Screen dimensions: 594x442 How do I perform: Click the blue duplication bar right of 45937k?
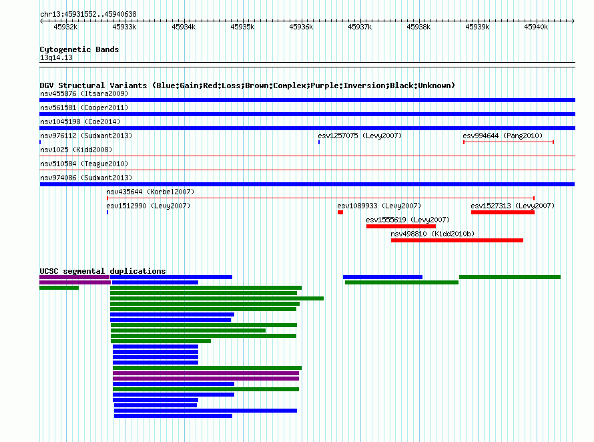(382, 277)
